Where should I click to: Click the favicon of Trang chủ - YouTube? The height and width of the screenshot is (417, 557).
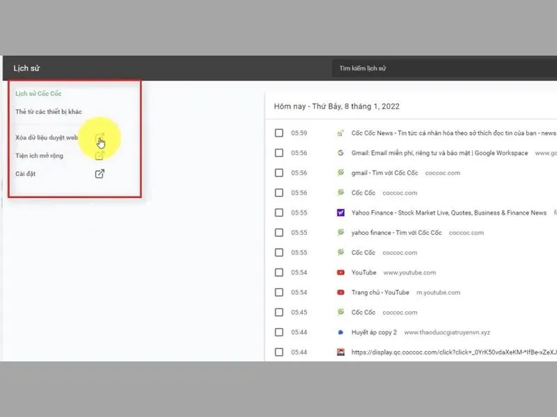340,293
